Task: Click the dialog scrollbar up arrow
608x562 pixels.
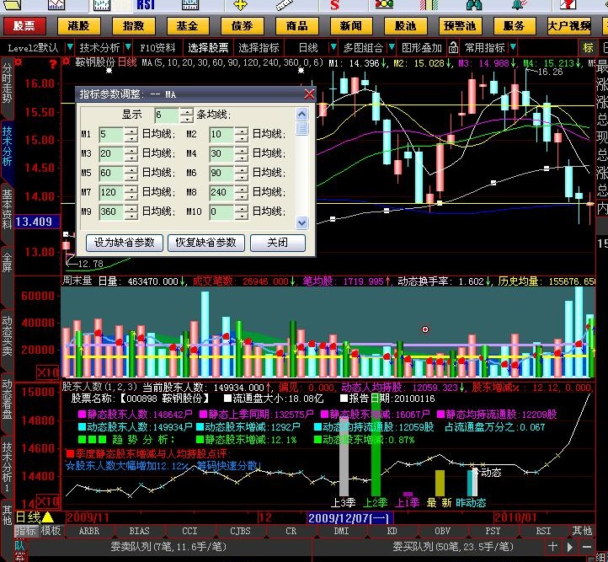Action: coord(301,114)
